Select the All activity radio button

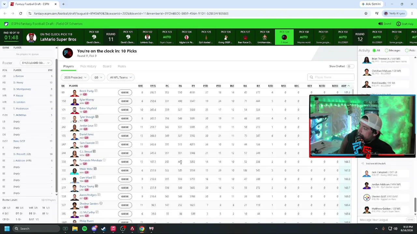374,50
